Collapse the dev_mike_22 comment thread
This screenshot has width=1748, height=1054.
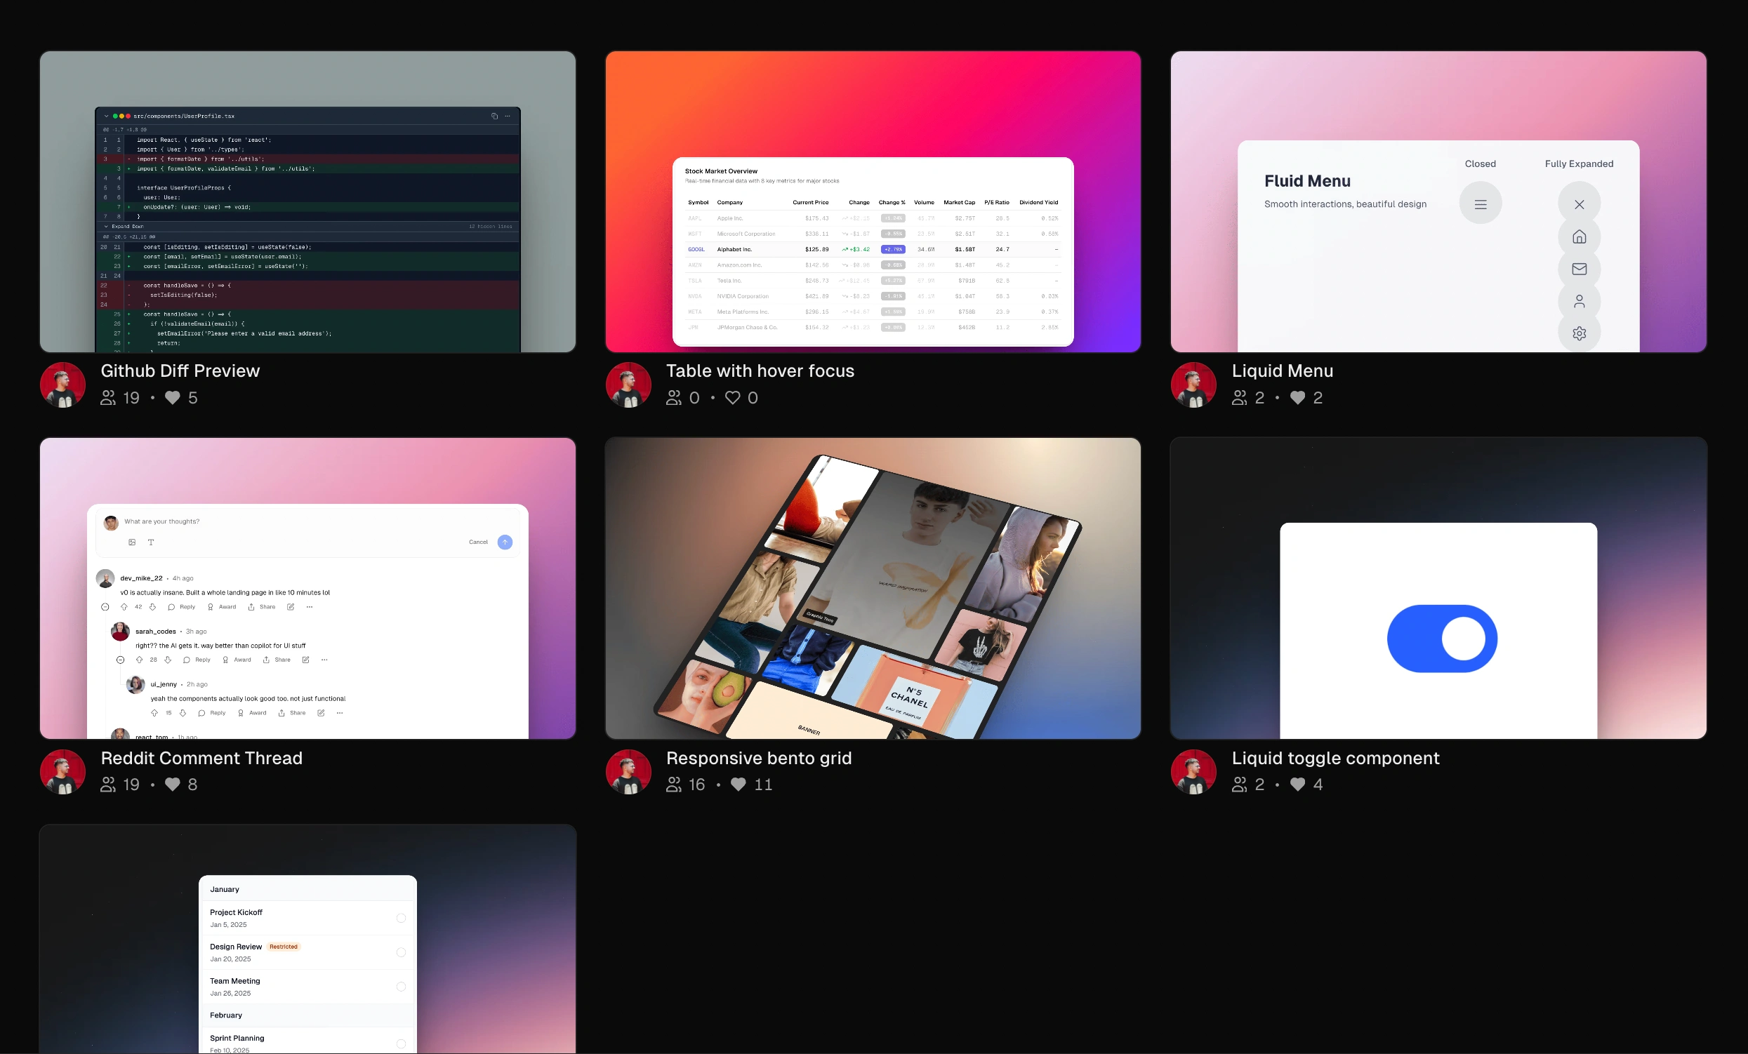tap(105, 607)
